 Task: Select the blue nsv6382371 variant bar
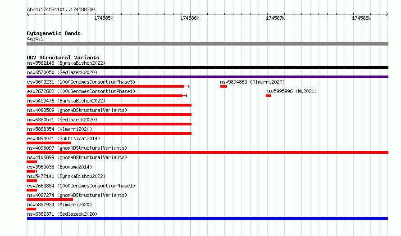207,218
